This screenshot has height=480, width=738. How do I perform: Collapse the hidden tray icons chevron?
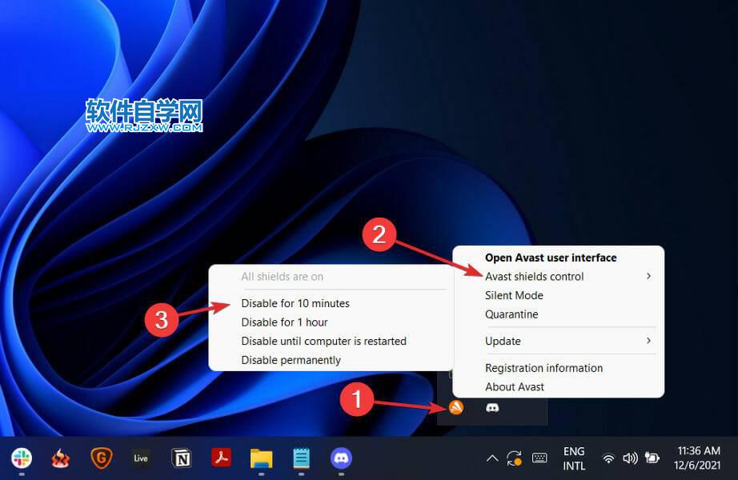tap(492, 458)
